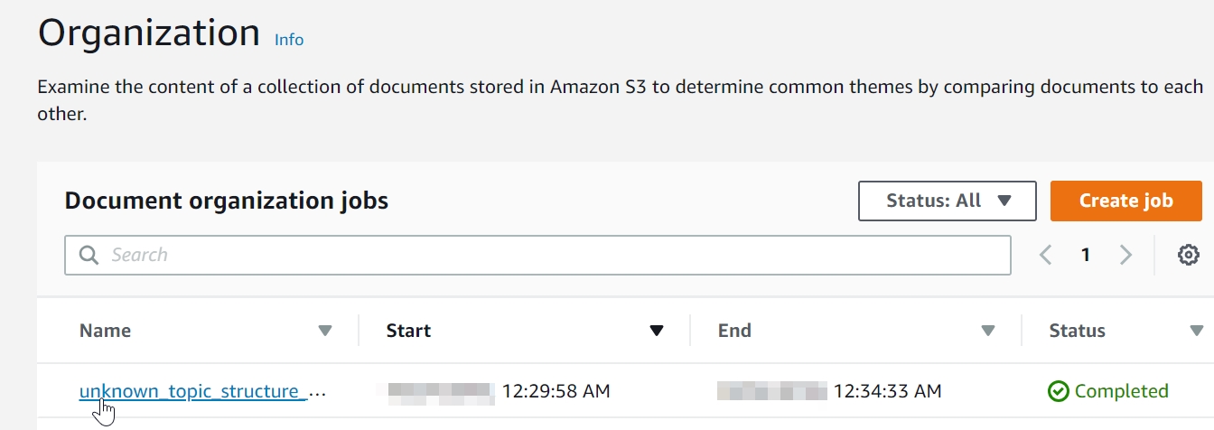Screen dimensions: 1214x430
Task: Select the 12:34:33 AM end time cell
Action: 887,391
